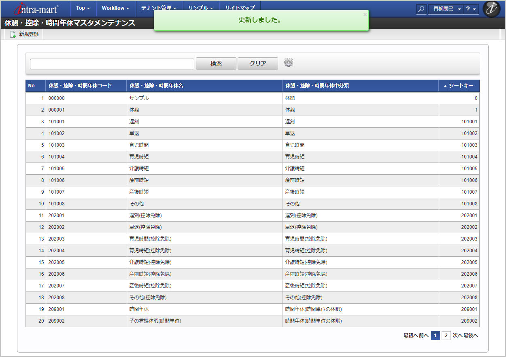
Task: Click into the search text field
Action: (112, 64)
